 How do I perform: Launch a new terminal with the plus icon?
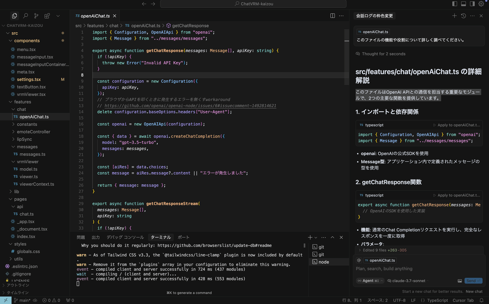tap(310, 237)
